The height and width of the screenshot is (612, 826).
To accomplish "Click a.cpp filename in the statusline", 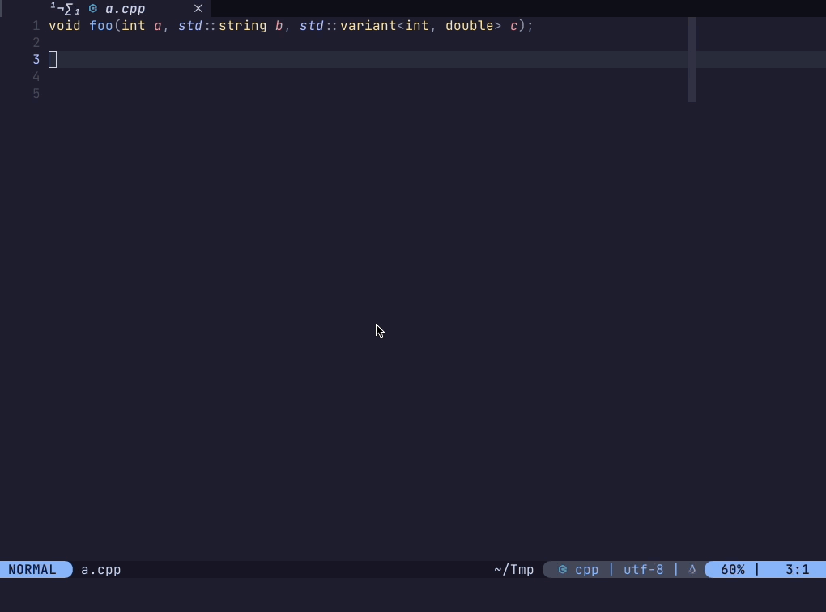I will tap(101, 570).
